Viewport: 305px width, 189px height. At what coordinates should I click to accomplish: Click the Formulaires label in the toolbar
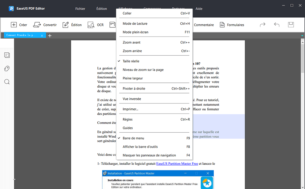(235, 25)
